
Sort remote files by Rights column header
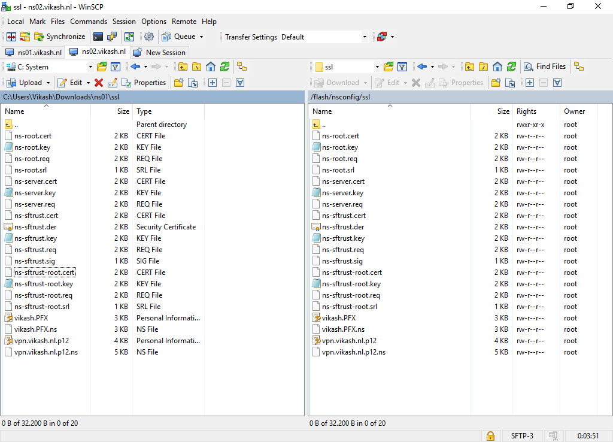536,111
